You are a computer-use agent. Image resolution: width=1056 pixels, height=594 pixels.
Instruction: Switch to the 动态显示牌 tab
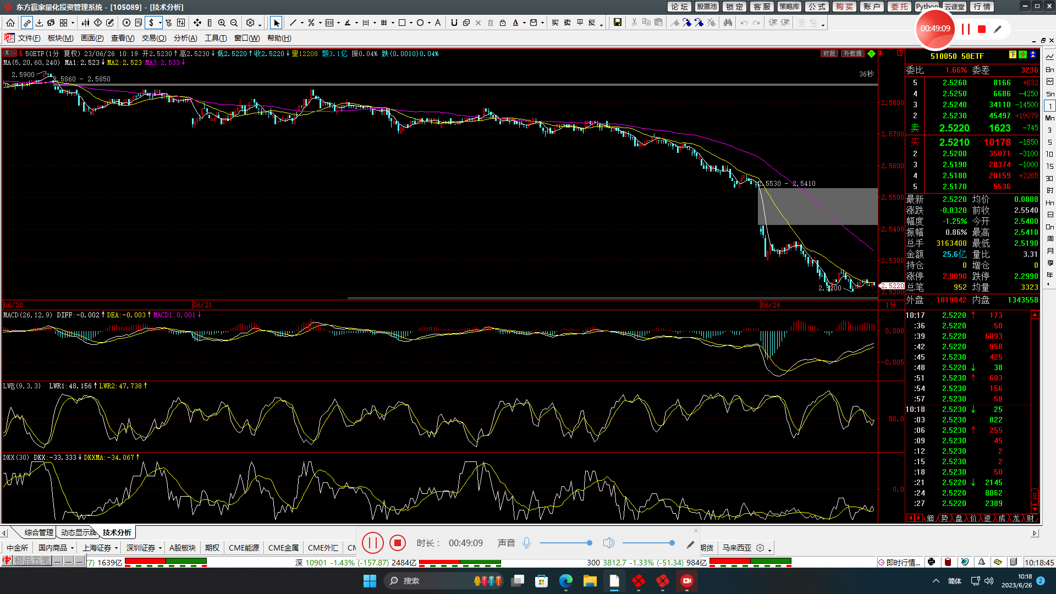click(78, 532)
